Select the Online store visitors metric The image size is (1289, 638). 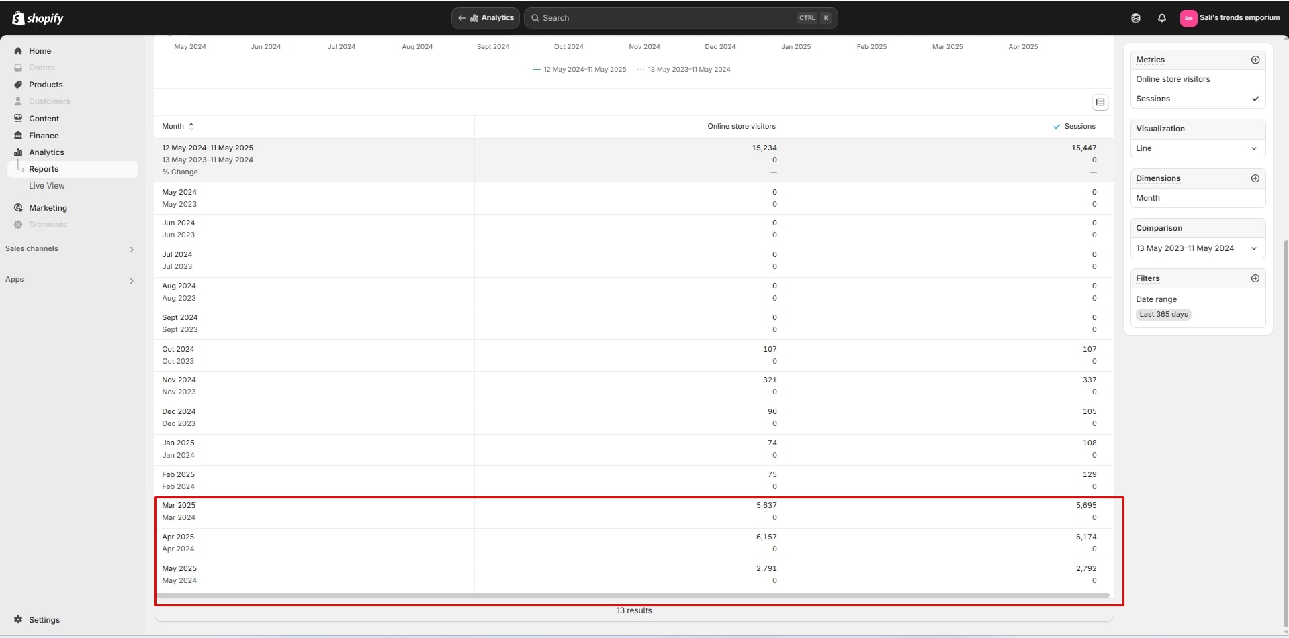1173,79
